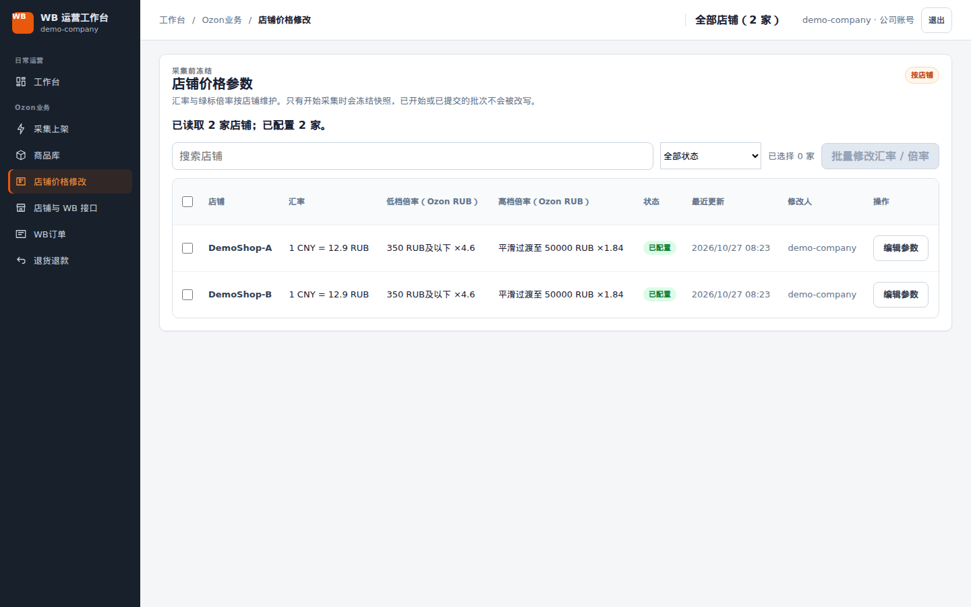Click the 店铺与 WB 接口 store icon
The image size is (971, 607).
click(x=21, y=208)
